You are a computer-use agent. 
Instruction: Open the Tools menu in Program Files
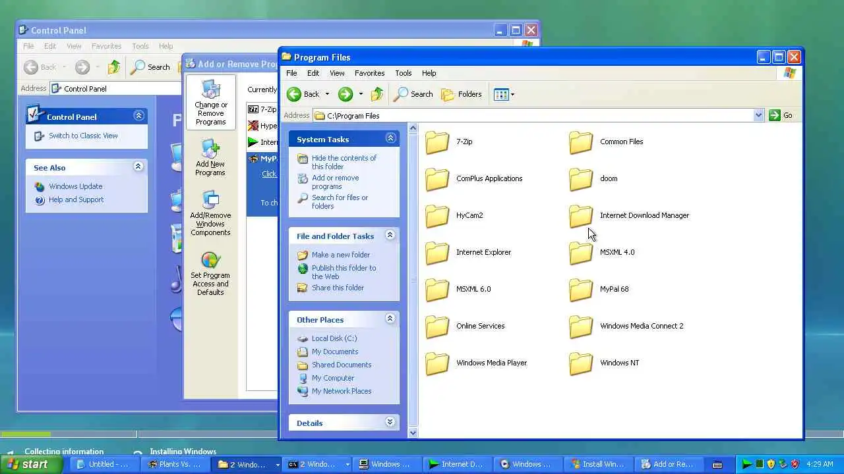(403, 73)
